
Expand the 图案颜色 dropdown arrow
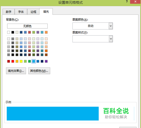[111, 26]
